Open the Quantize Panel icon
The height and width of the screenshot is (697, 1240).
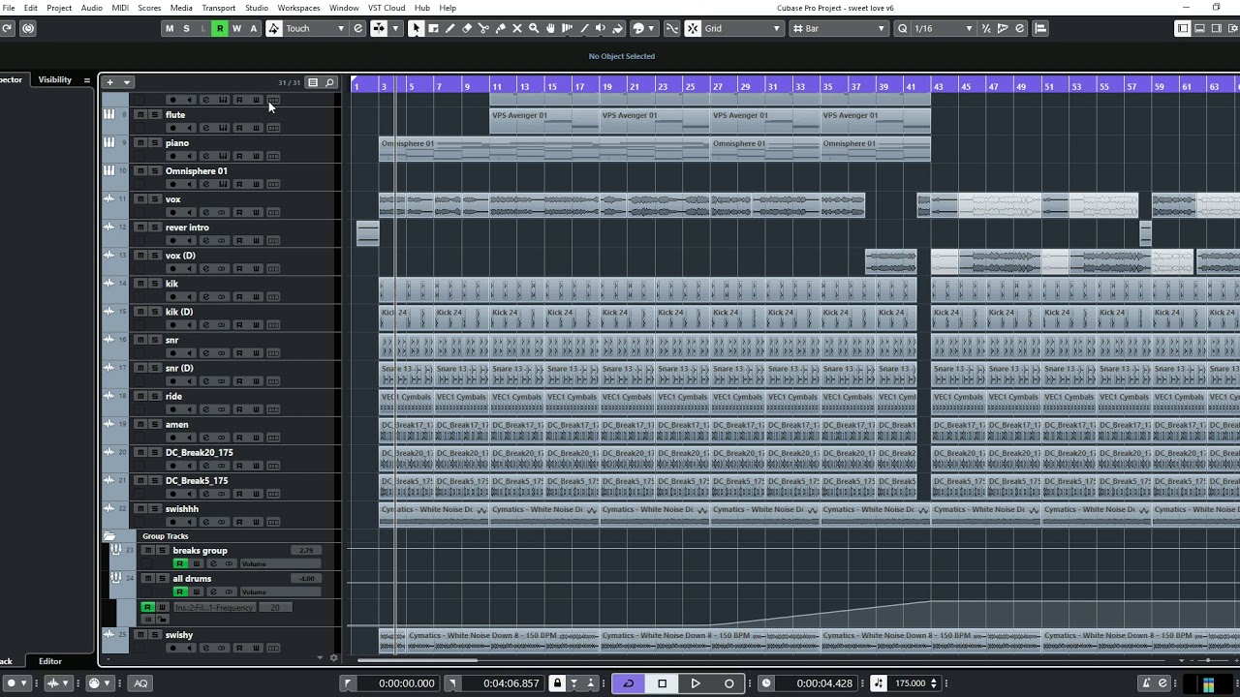pos(1019,28)
